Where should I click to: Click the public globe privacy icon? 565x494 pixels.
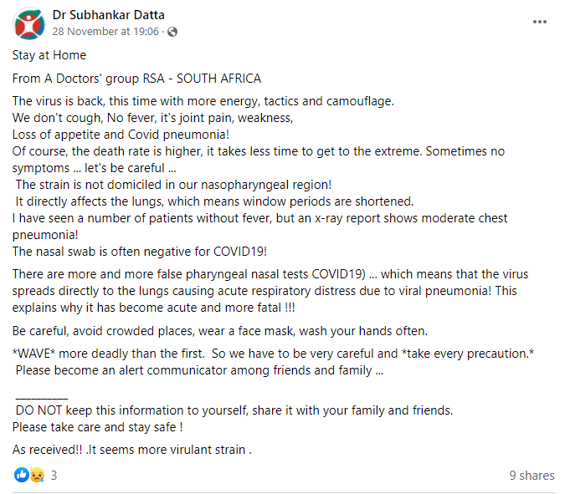172,32
